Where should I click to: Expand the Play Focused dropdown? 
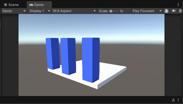click(147, 11)
